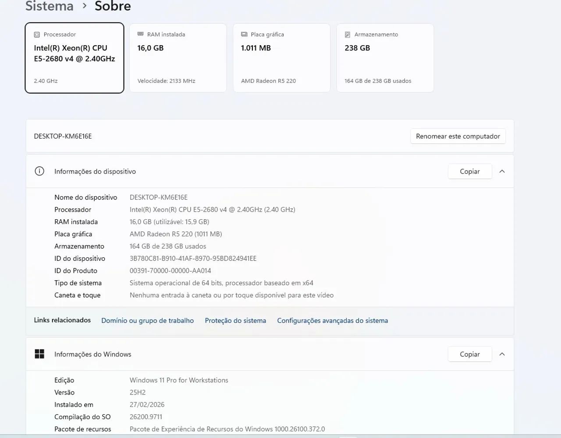The height and width of the screenshot is (438, 561).
Task: Click the Sobre page title in breadcrumb
Action: coord(113,6)
